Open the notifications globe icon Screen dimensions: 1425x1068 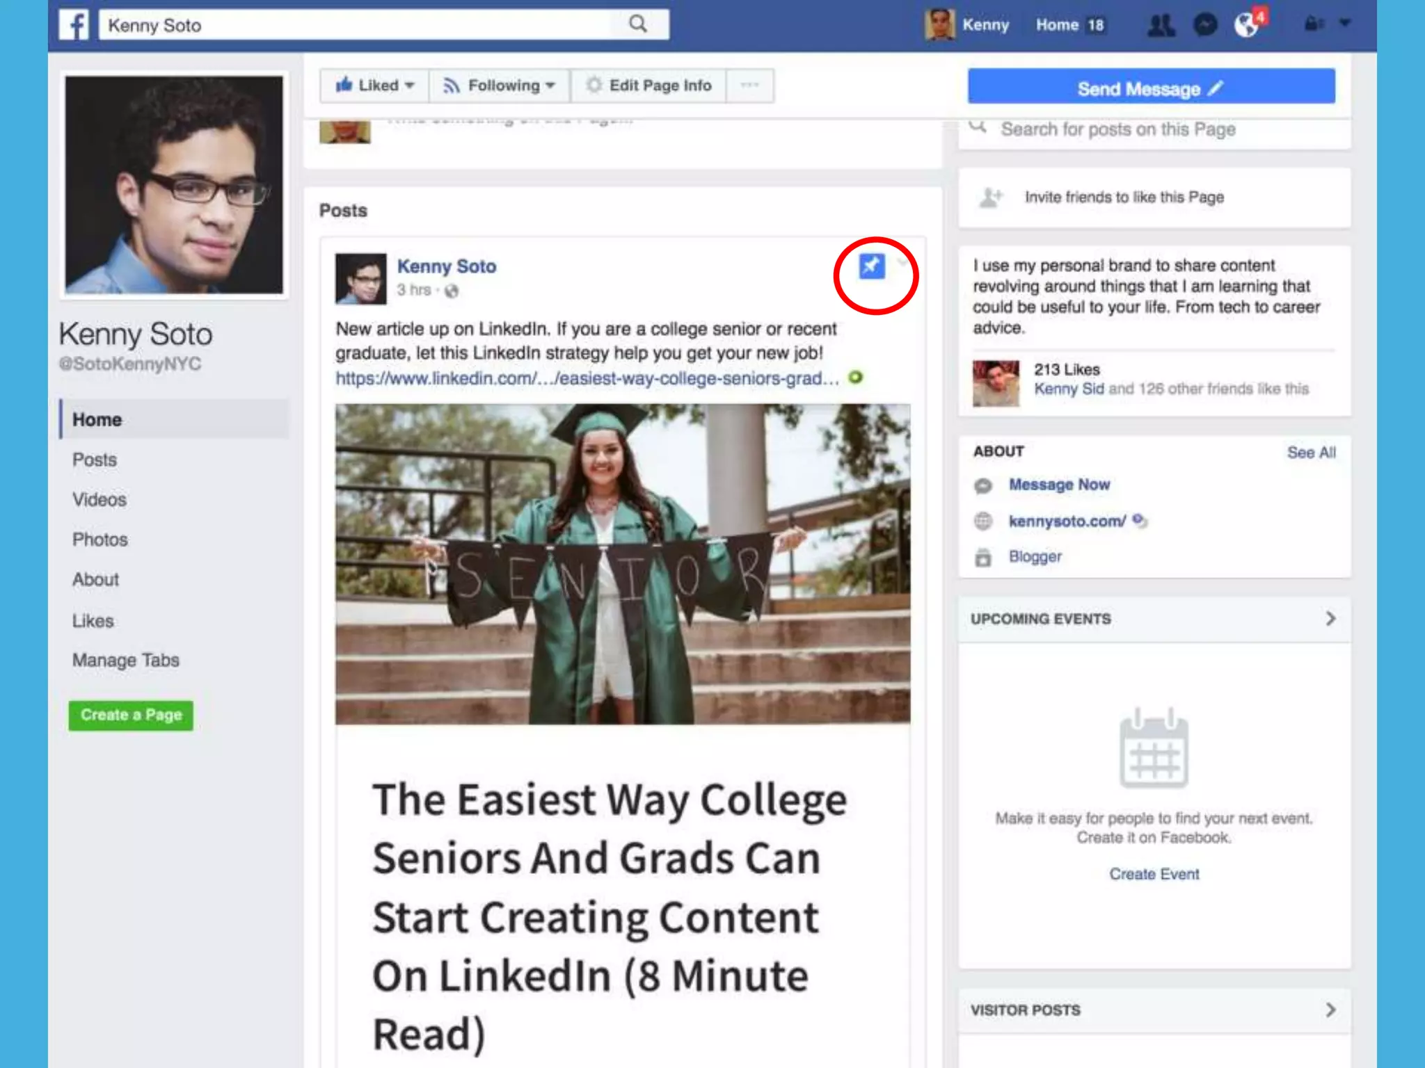1247,25
